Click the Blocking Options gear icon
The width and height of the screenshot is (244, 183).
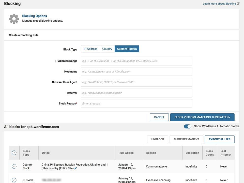tap(14, 19)
